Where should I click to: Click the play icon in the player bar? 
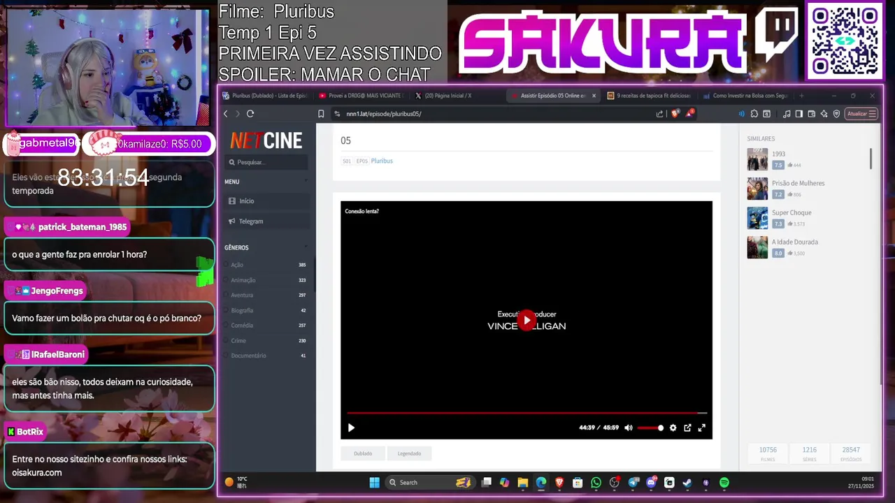click(x=351, y=428)
